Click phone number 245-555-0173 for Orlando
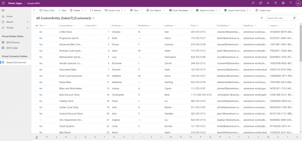This screenshot has width=302, height=141. (x=198, y=32)
